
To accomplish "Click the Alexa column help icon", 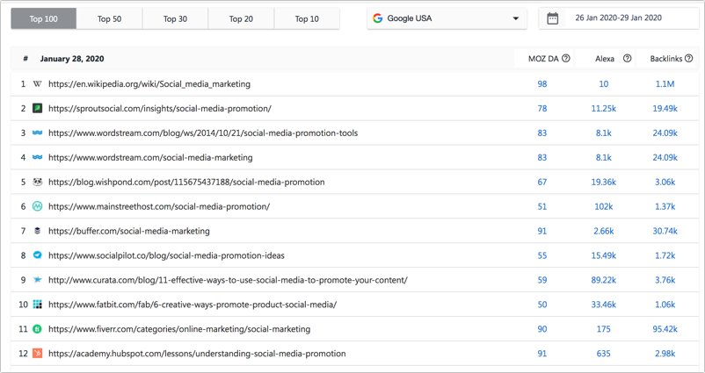I will coord(627,59).
